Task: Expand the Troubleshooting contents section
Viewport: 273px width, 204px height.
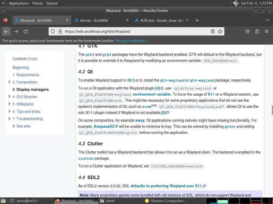Action: pos(9,118)
